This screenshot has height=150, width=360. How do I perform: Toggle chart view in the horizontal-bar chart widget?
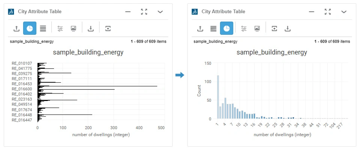pyautogui.click(x=30, y=28)
